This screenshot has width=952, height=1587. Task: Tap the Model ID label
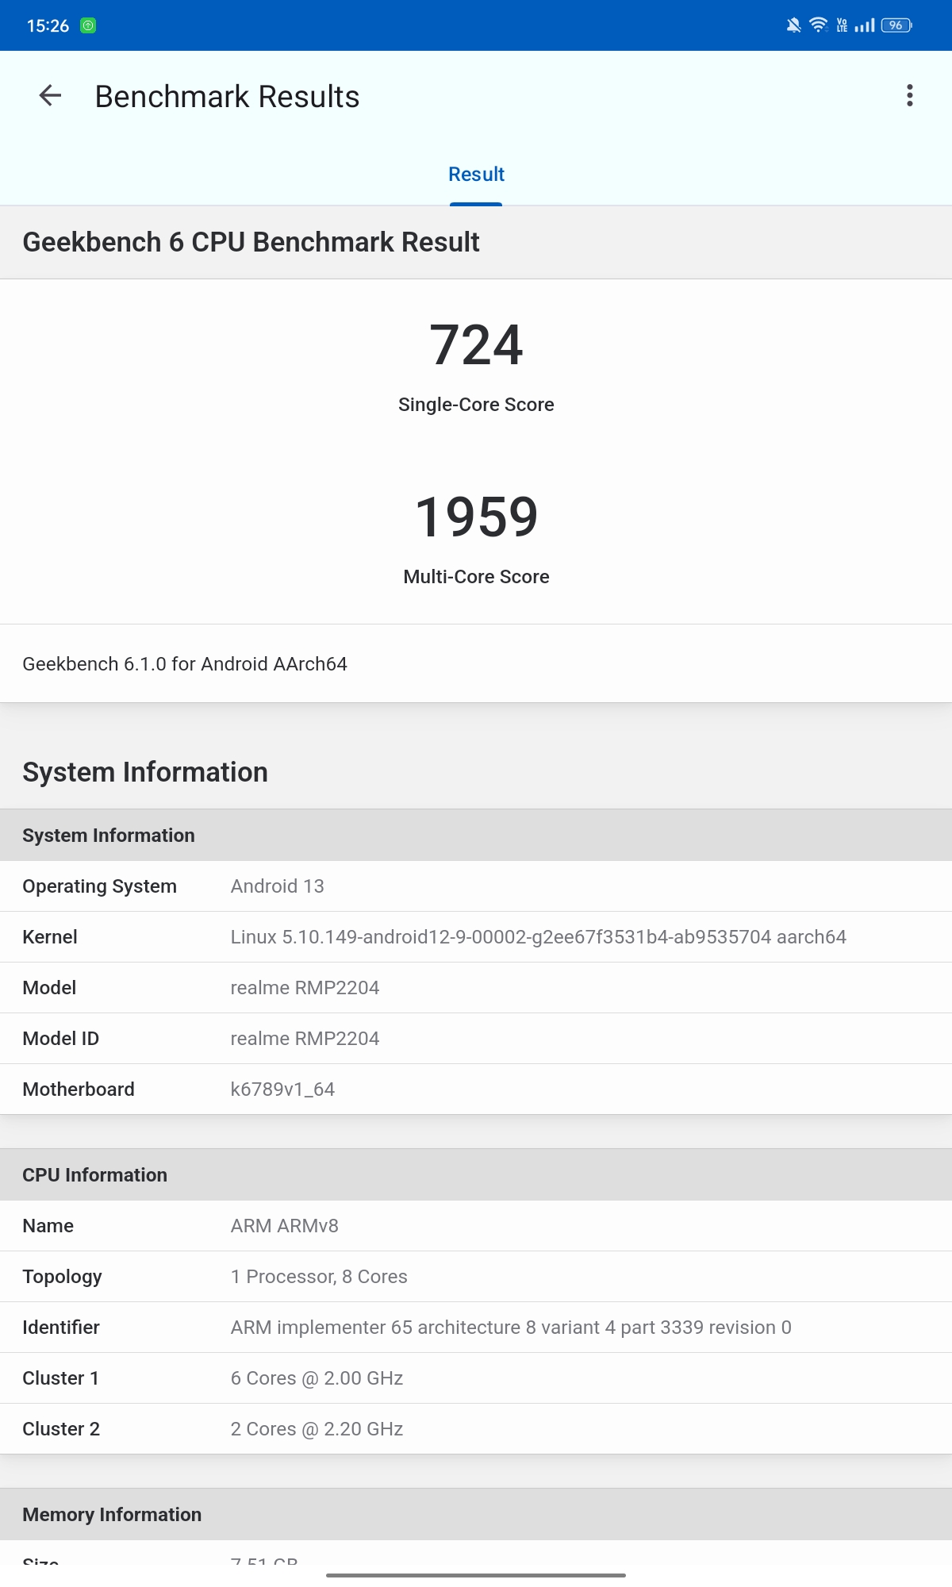[x=61, y=1039]
